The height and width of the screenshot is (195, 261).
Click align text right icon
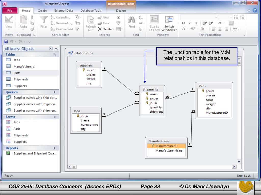pos(226,29)
